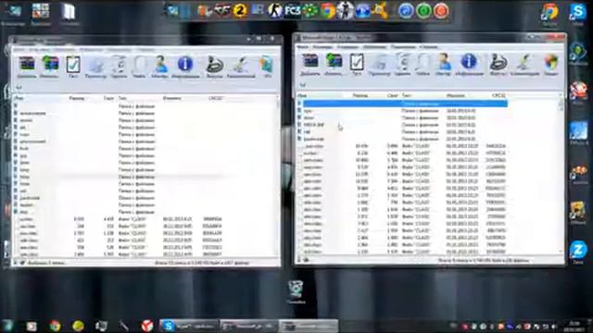Sort by Размер column in right window
The width and height of the screenshot is (593, 333).
point(360,95)
